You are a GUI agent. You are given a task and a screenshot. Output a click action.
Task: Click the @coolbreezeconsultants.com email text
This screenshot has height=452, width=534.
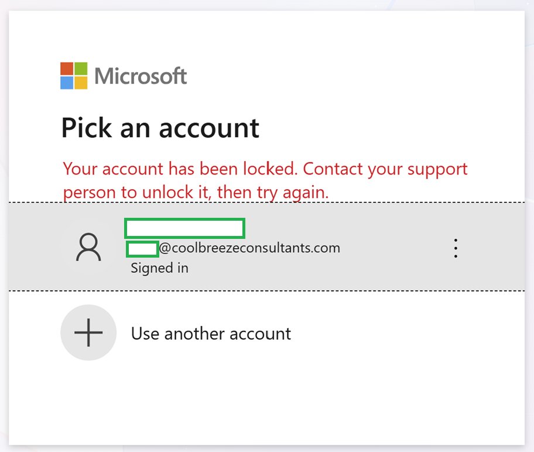[x=249, y=248]
